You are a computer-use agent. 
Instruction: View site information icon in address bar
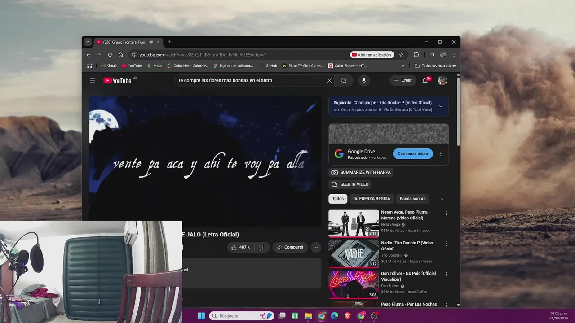click(133, 55)
